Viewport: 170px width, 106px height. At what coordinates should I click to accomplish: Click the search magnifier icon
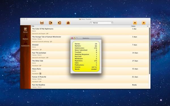[91, 23]
